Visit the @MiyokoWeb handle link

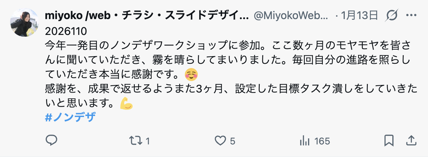click(291, 15)
